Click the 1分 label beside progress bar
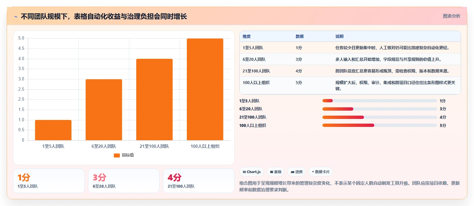The height and width of the screenshot is (206, 474). pos(443,101)
